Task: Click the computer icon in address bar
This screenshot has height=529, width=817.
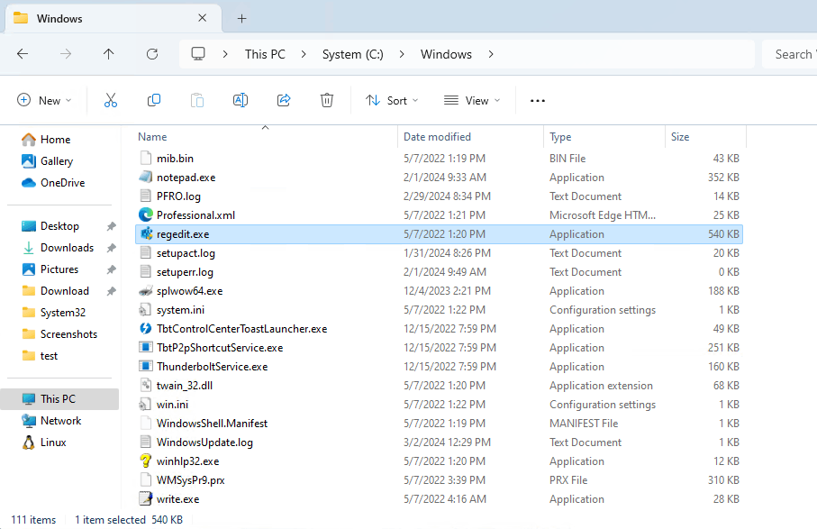Action: coord(198,54)
